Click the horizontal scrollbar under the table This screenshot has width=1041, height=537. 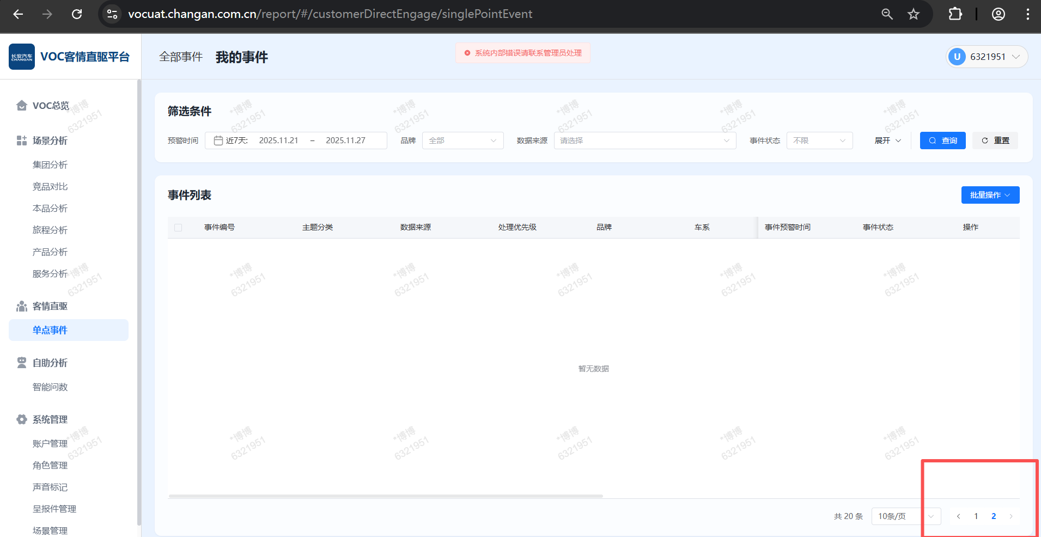pyautogui.click(x=386, y=496)
